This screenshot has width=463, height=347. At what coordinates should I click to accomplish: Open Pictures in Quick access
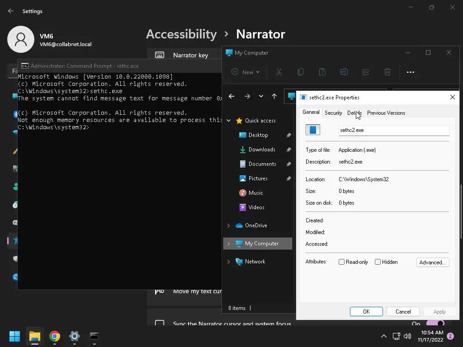click(x=258, y=178)
